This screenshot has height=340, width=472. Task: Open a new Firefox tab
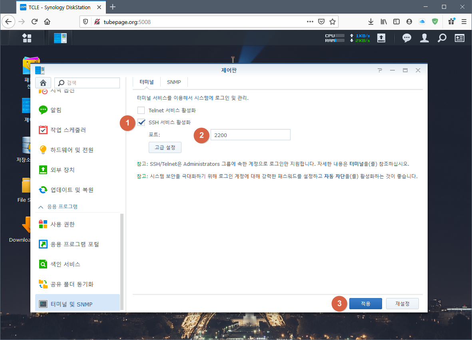click(113, 7)
